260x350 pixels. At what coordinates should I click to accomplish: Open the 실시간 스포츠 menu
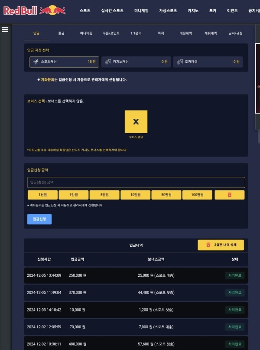(112, 10)
